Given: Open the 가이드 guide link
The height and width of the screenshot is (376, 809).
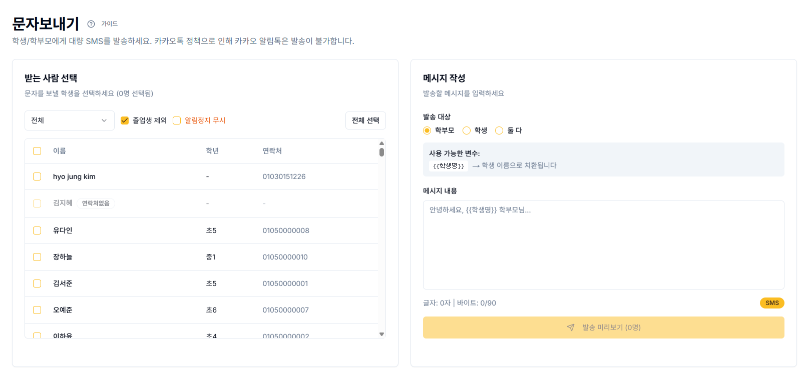Looking at the screenshot, I should coord(109,24).
